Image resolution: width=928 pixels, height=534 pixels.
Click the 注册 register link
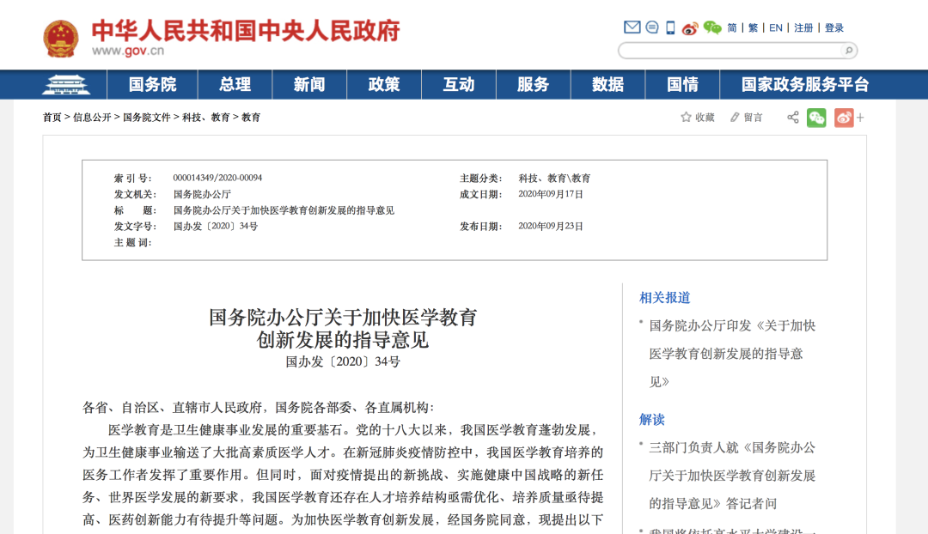pos(803,27)
